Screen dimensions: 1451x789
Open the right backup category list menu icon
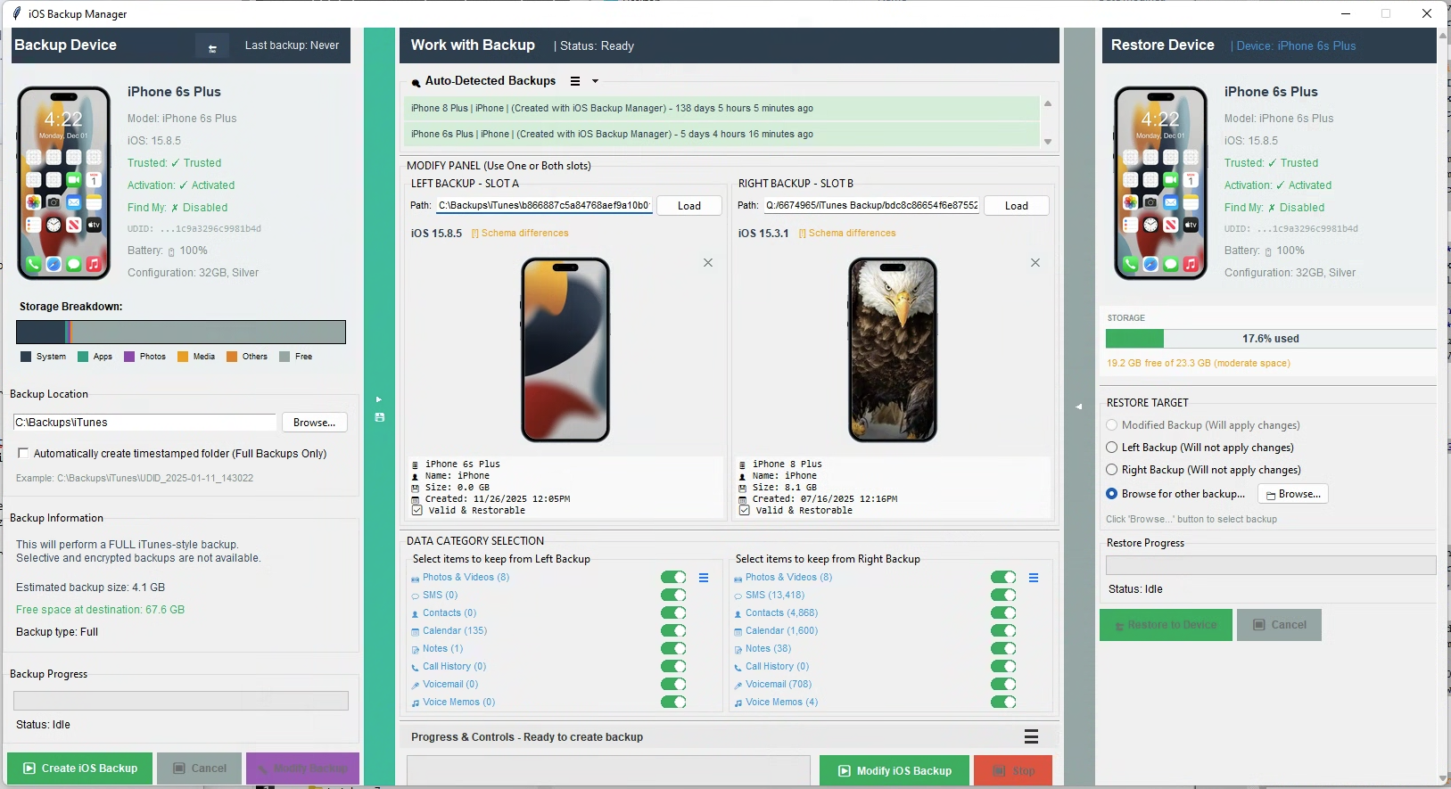point(1034,578)
